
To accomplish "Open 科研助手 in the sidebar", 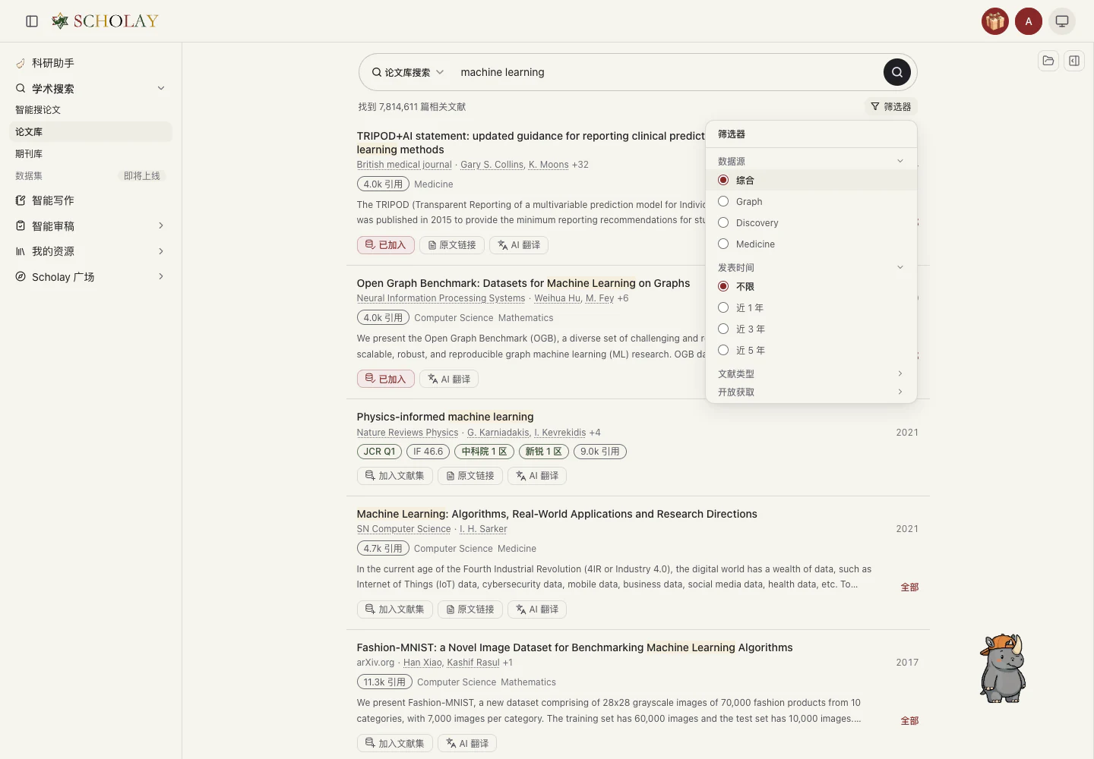I will 90,63.
